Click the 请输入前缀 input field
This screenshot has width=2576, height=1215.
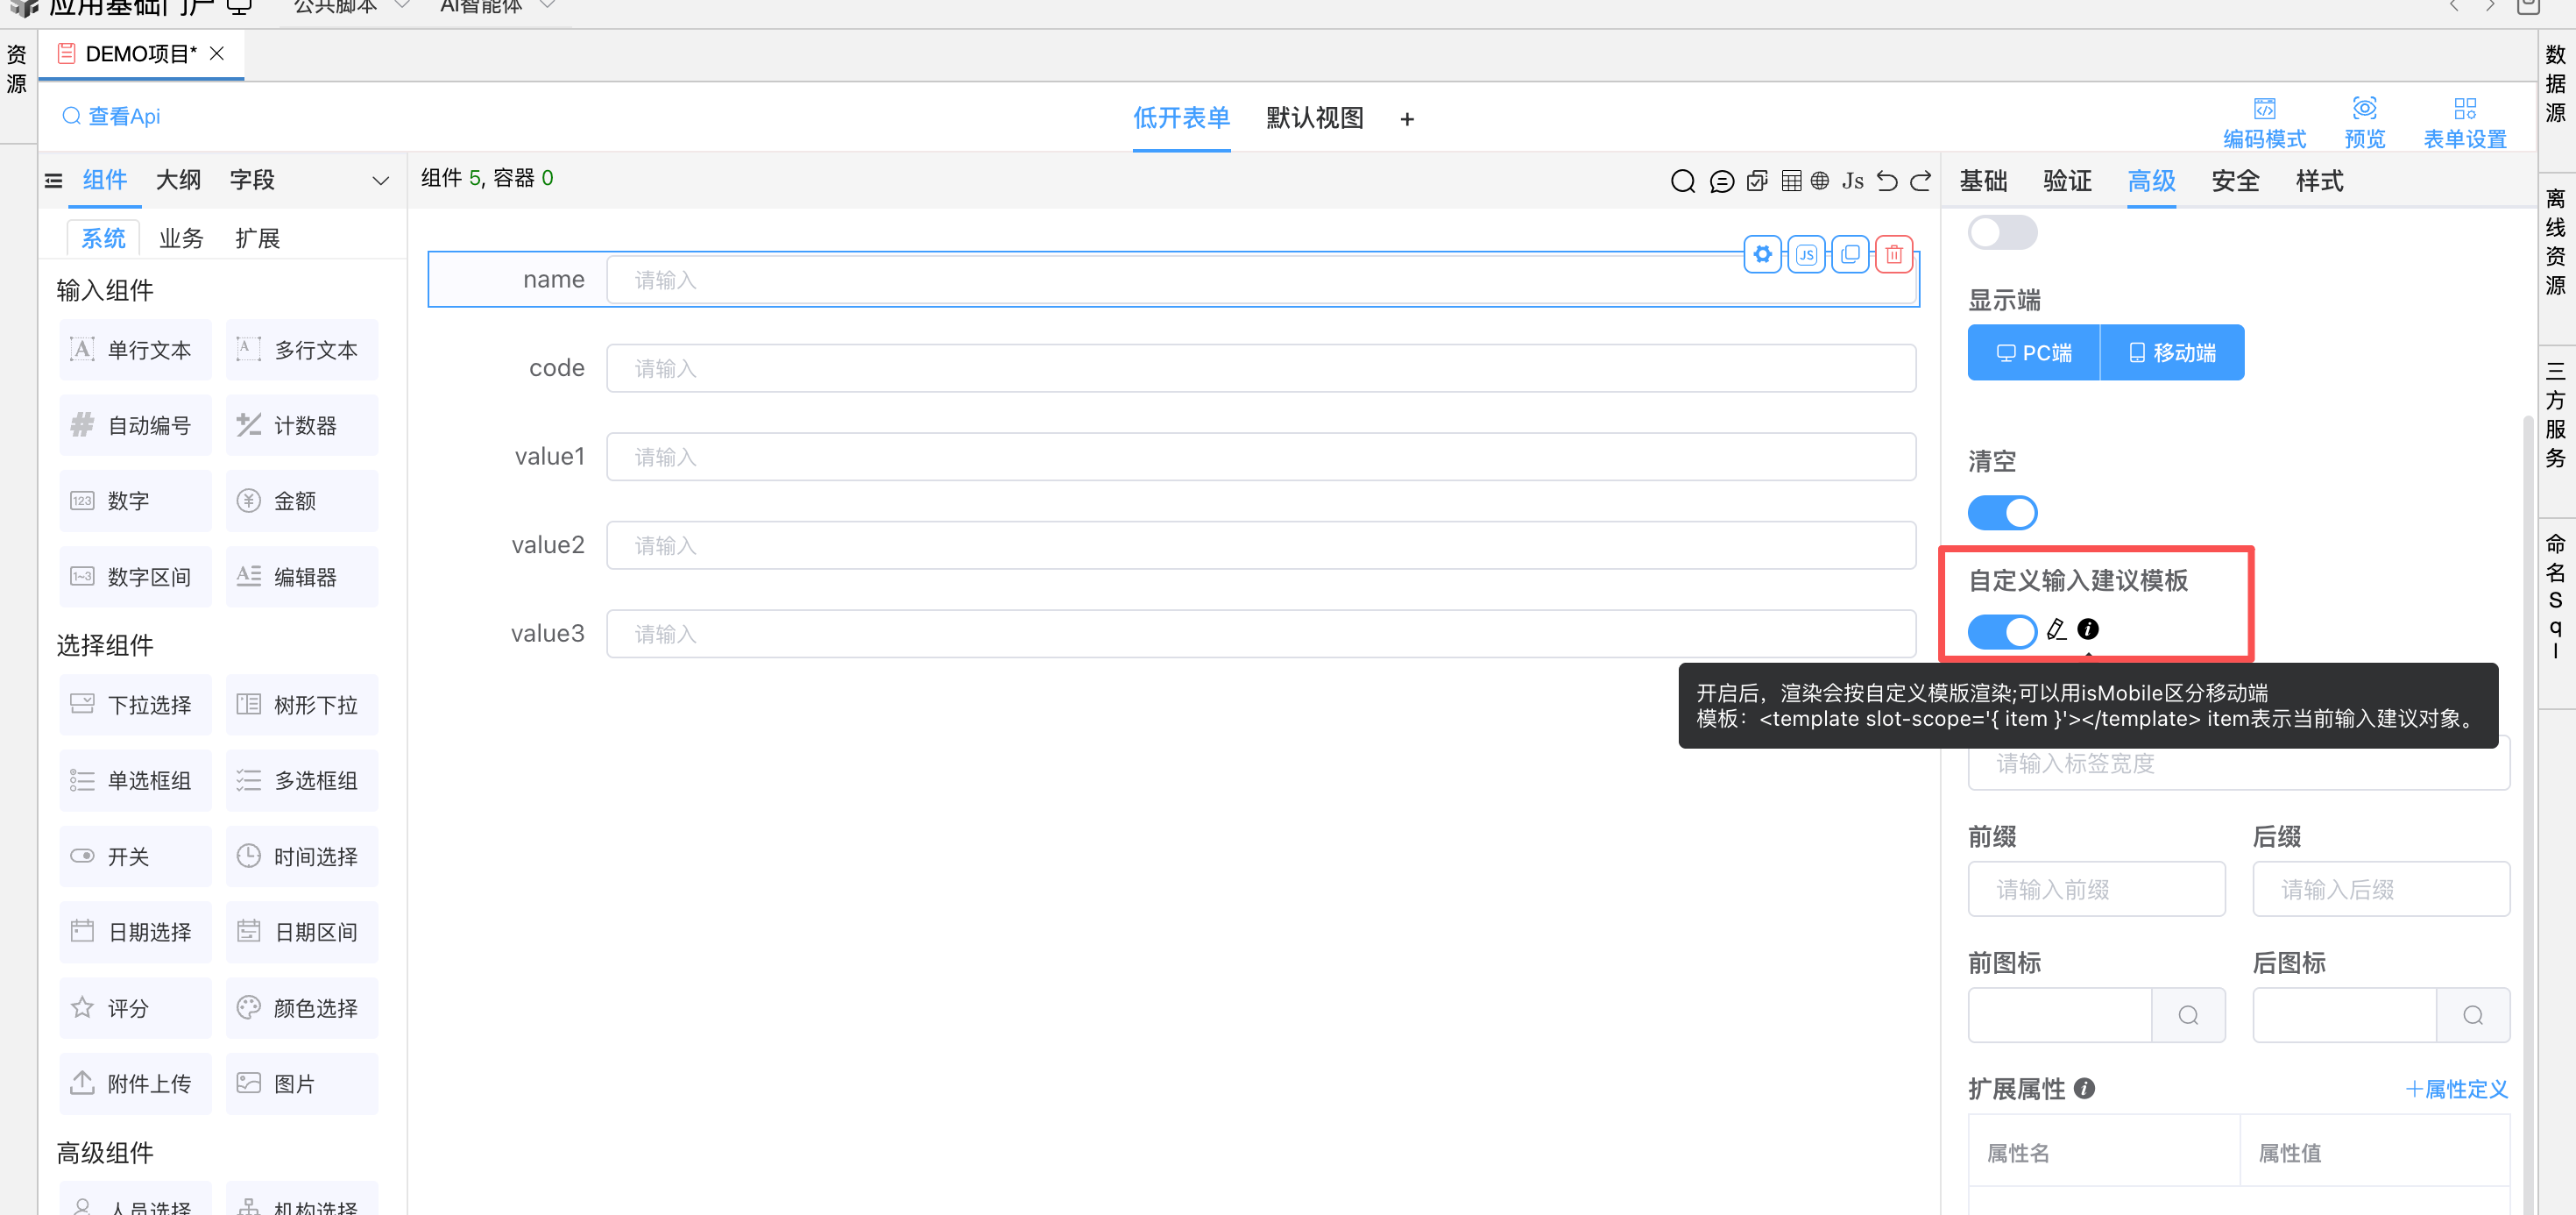pyautogui.click(x=2095, y=889)
